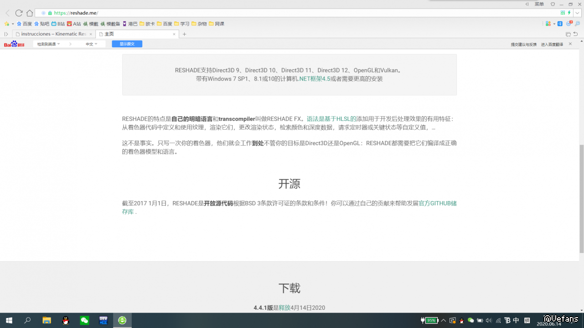Restore closed tab with undo arrow icon
584x328 pixels.
click(x=576, y=34)
